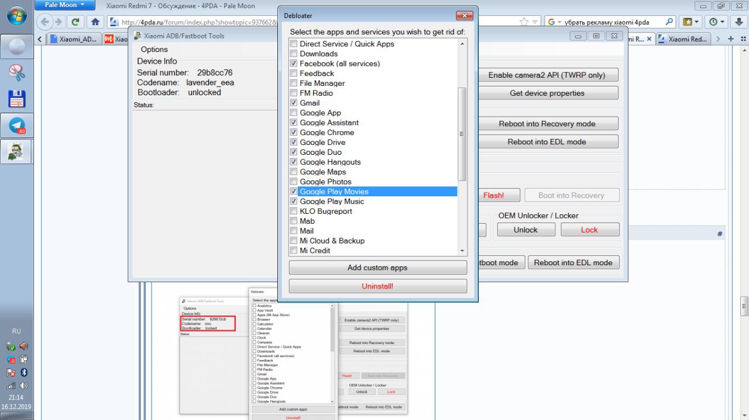Uncheck the Gmail checkbox

point(294,103)
